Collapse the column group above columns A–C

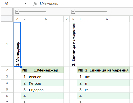[x=17, y=11]
